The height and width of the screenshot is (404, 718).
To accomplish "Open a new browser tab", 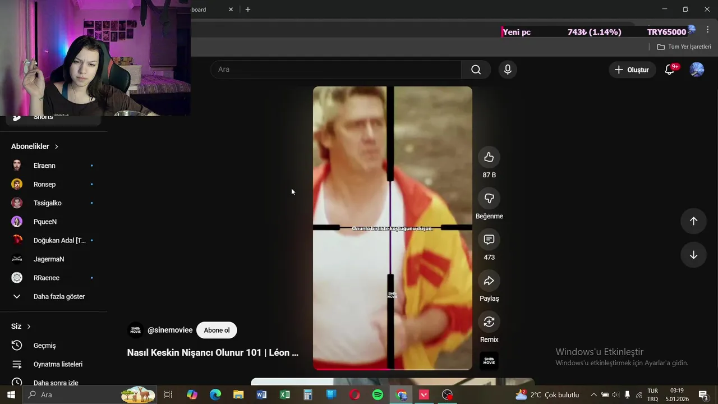I will coord(247,10).
